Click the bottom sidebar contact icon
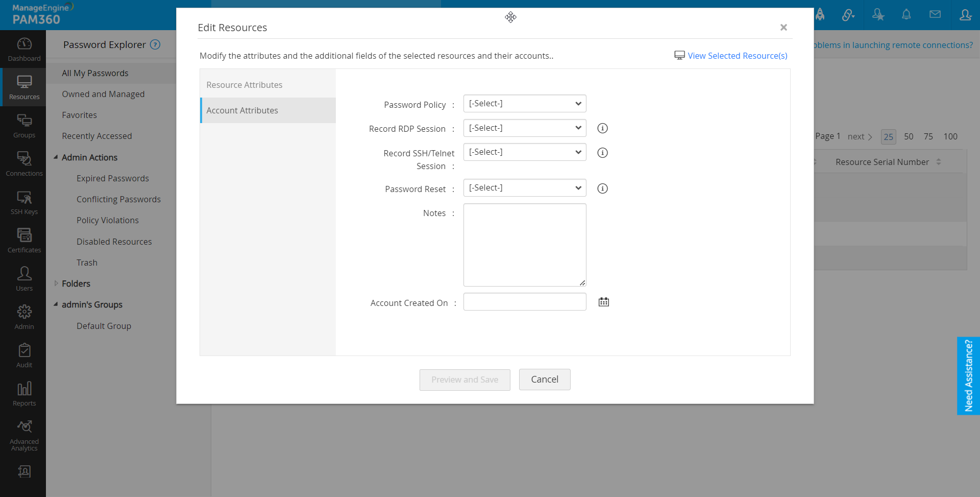Image resolution: width=980 pixels, height=497 pixels. point(24,471)
